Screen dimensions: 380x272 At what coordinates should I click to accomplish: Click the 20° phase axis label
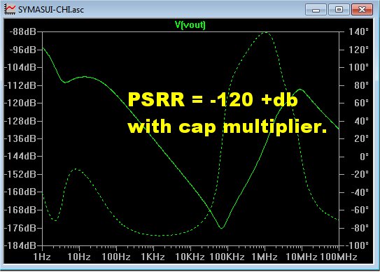point(361,138)
